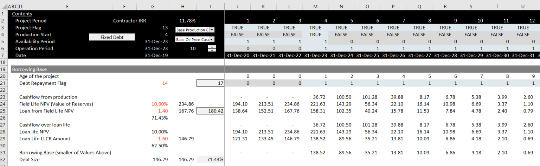
Task: Click the Contractor IRR 11.78% value
Action: pyautogui.click(x=187, y=21)
